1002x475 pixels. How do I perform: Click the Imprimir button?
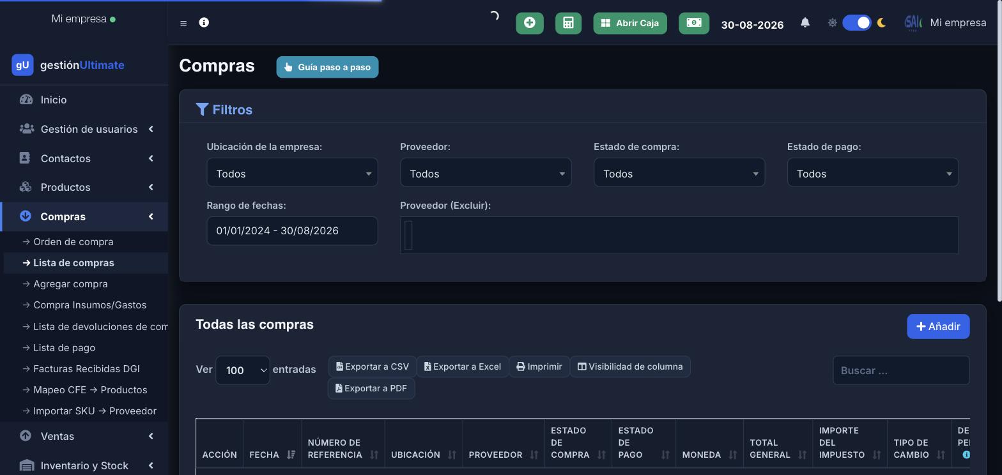[x=539, y=366]
